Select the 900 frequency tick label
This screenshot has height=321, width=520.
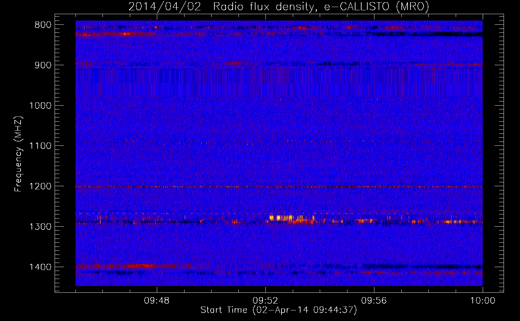pyautogui.click(x=43, y=65)
